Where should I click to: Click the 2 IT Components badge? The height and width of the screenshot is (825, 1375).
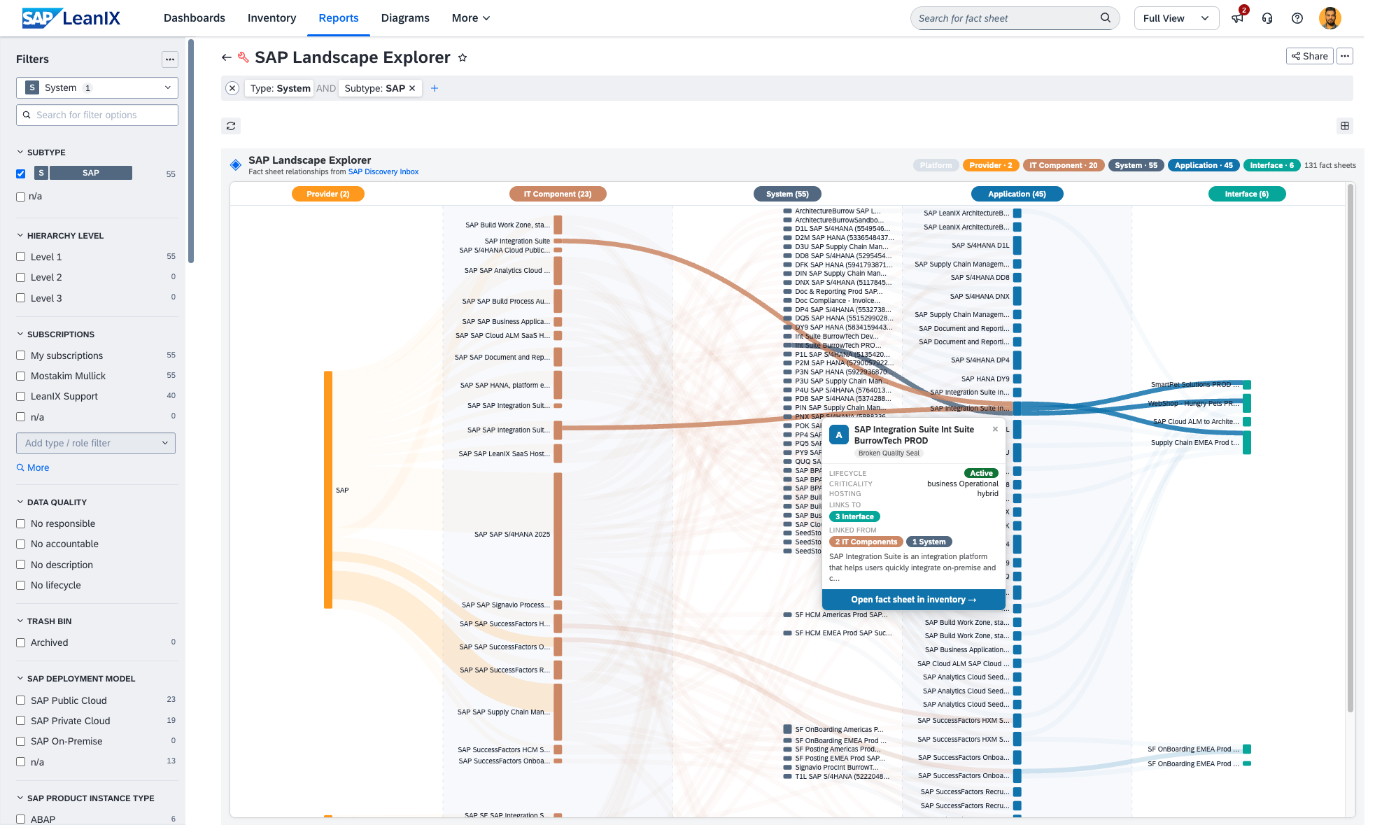(866, 542)
